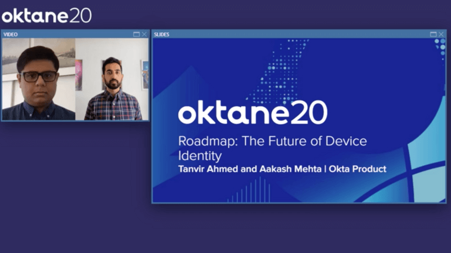
Task: Click the large oktane20 logo on the slide
Action: [252, 114]
